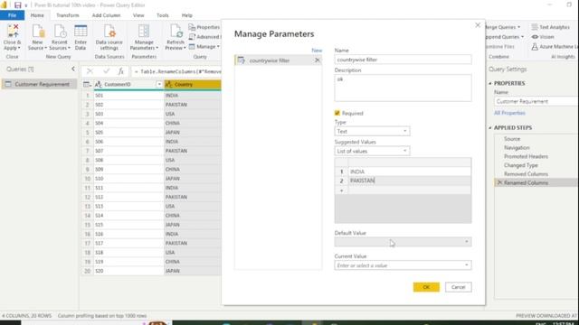
Task: Switch to the Add Column tab
Action: [x=107, y=15]
